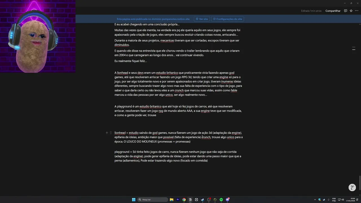This screenshot has width=361, height=203.
Task: Click the paragraph starting 'A lionhead e seus devs'
Action: pos(178,84)
